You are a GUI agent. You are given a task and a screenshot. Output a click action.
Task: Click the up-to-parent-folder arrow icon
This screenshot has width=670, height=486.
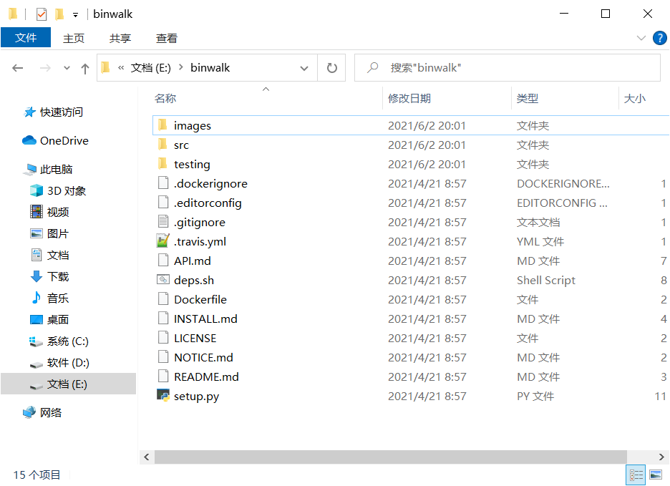pos(84,67)
